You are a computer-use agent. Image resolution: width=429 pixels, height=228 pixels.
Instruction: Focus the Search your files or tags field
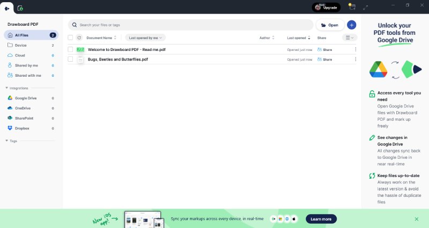[191, 25]
